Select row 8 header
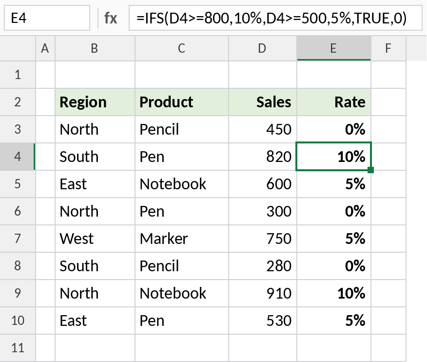 pos(18,266)
